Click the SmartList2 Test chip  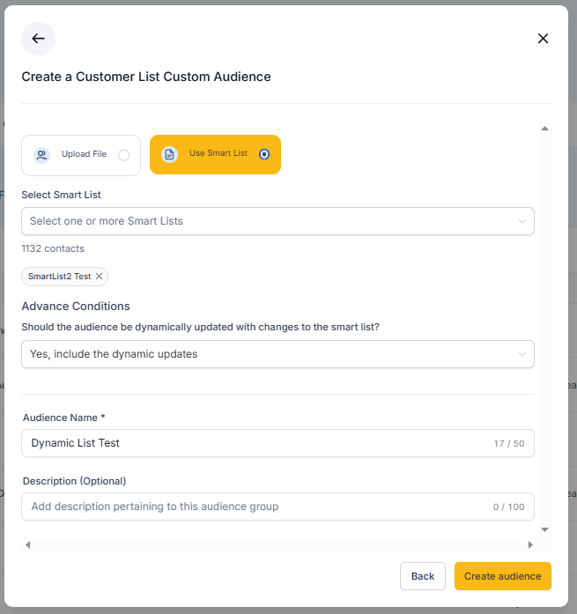click(x=59, y=277)
